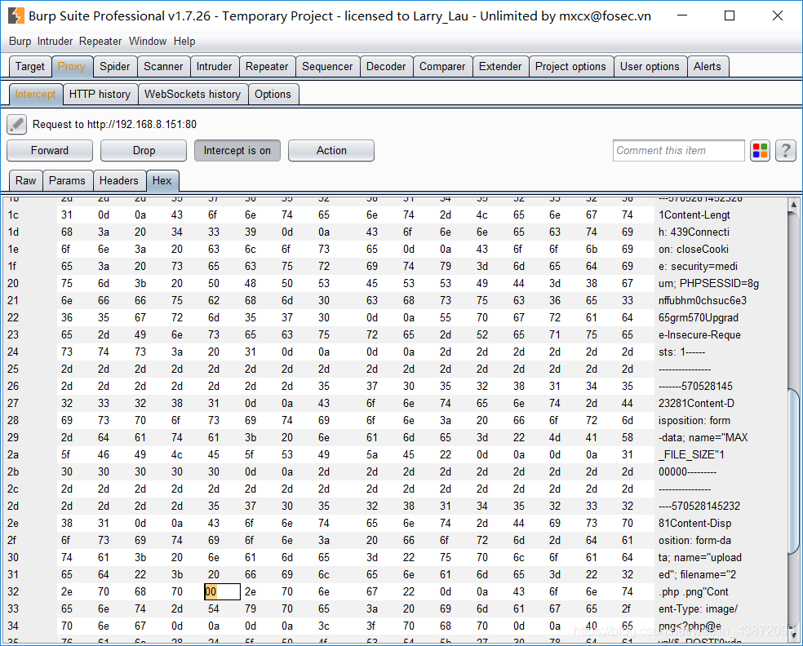The image size is (803, 646).
Task: Click the ASCII text '.php .png"Cont'
Action: (694, 591)
